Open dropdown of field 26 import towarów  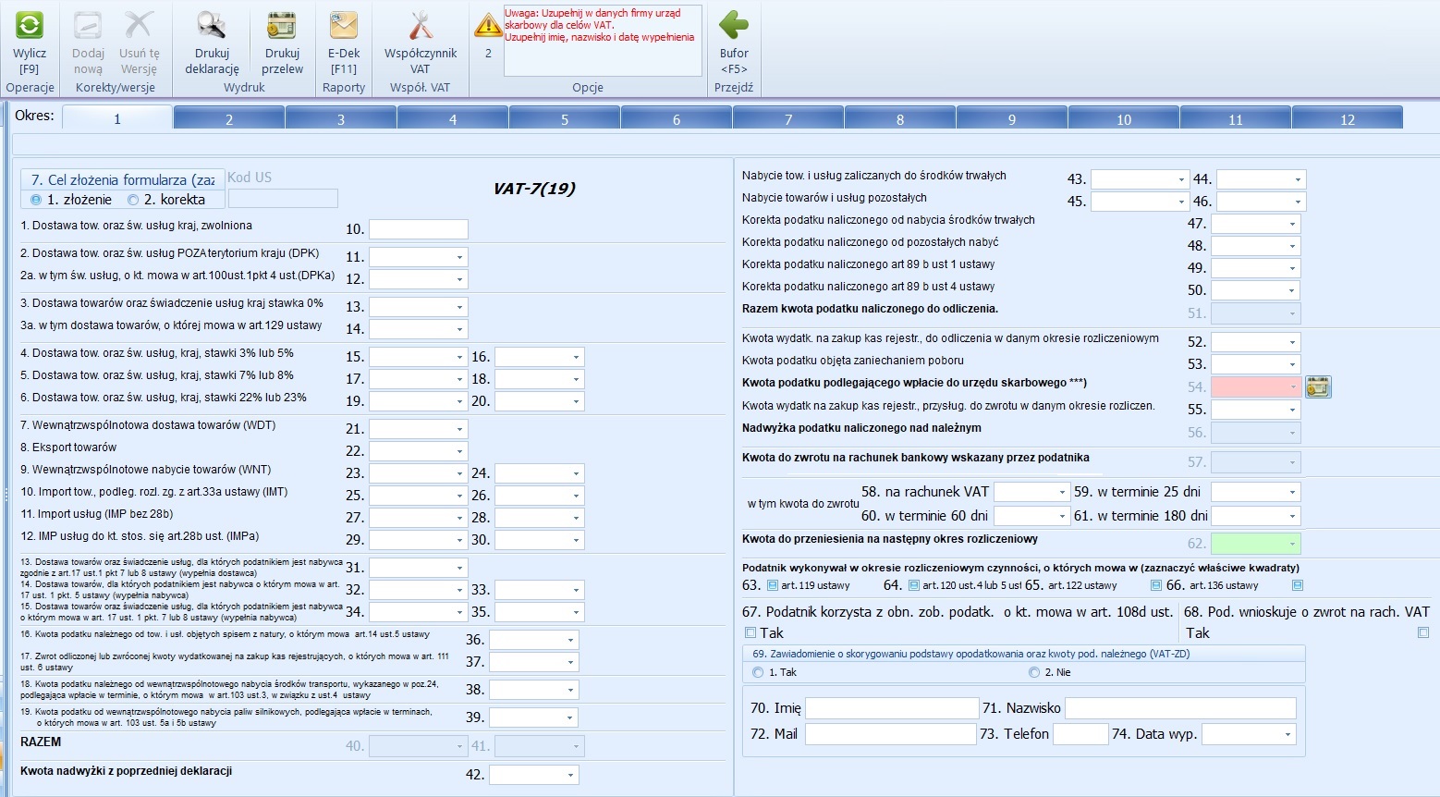[576, 496]
